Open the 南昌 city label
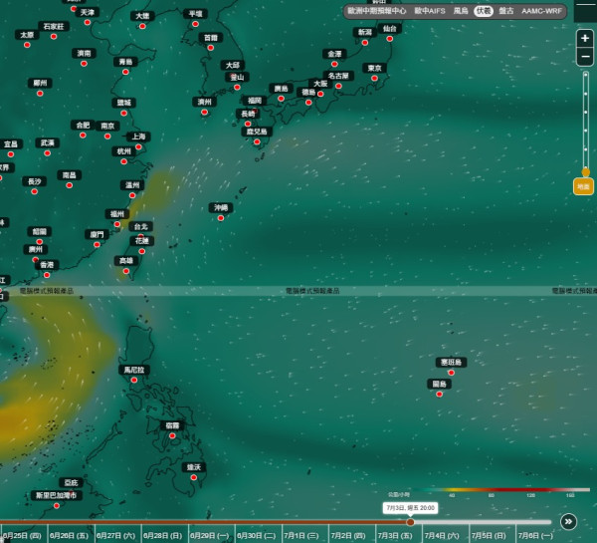This screenshot has height=543, width=597. (x=69, y=175)
